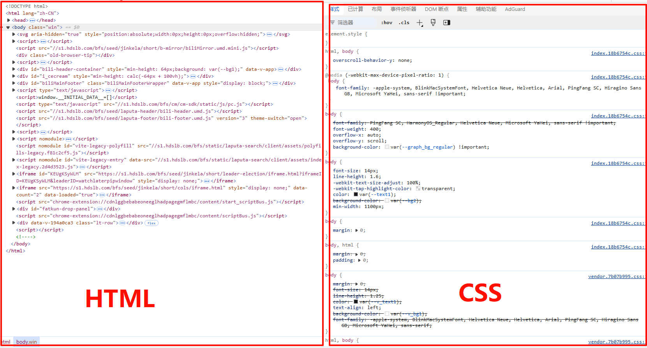The image size is (647, 348).
Task: Switch to the 已计算 tab
Action: (x=355, y=9)
